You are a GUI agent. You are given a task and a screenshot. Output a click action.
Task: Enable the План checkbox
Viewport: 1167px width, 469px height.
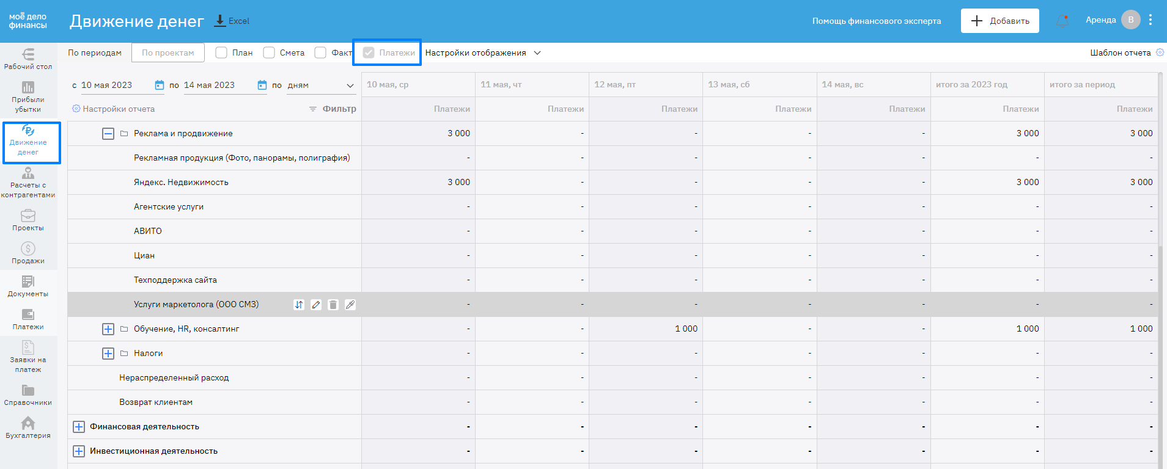pos(221,53)
